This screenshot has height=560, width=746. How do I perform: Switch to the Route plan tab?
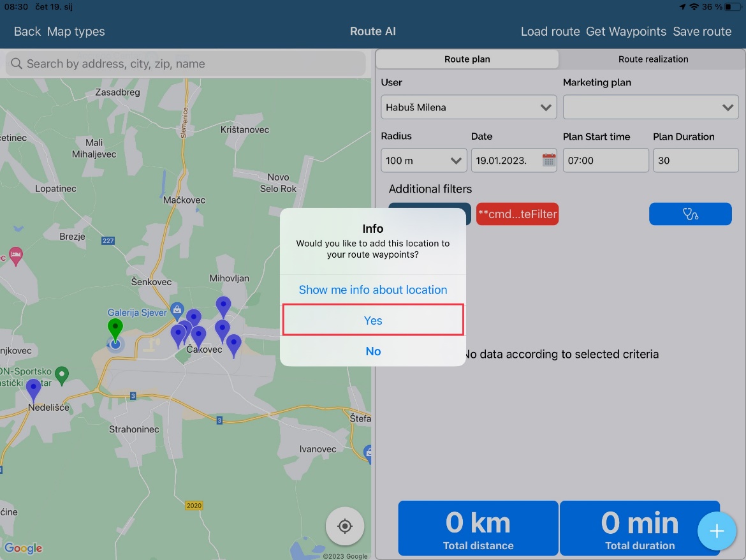467,59
